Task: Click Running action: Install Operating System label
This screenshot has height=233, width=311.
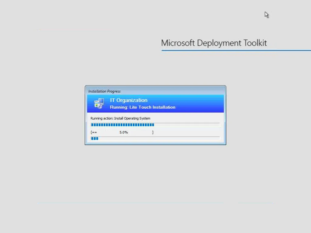Action: point(120,118)
